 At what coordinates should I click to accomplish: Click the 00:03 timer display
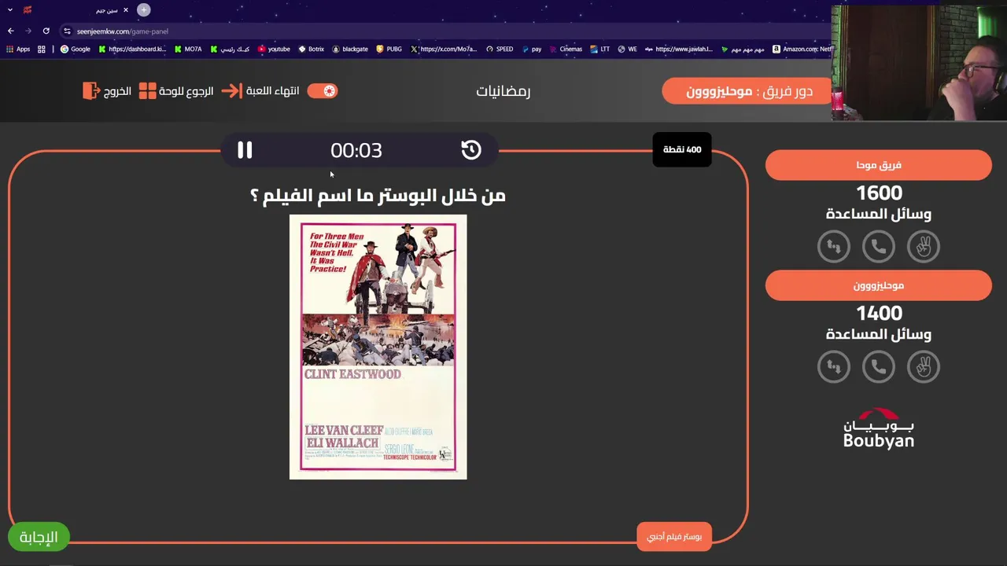[356, 150]
